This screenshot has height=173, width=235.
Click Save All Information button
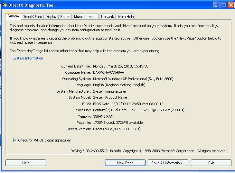coord(168,163)
